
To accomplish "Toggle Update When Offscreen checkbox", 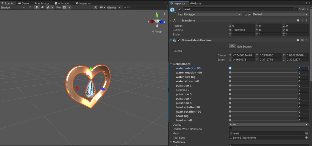I will [231, 129].
